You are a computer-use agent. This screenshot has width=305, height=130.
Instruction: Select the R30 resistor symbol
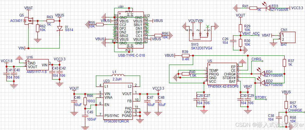point(240,43)
